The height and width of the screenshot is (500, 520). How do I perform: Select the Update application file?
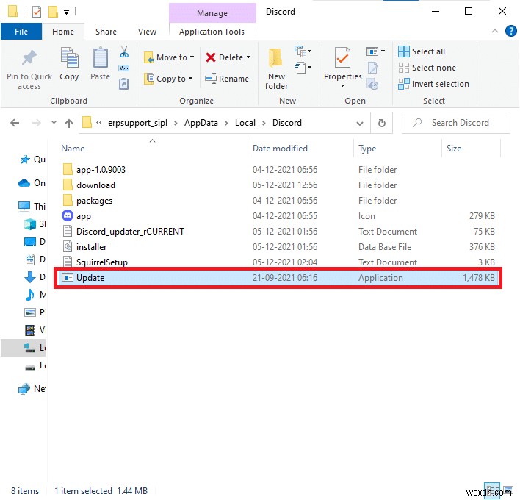278,278
